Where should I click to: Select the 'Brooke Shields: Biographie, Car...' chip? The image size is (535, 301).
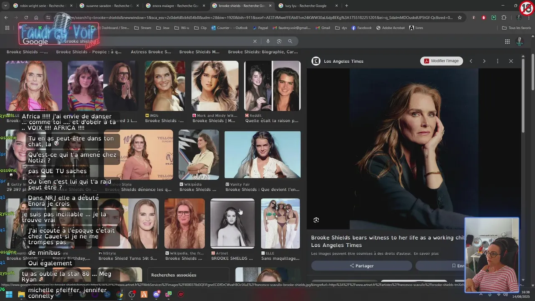pos(263,52)
